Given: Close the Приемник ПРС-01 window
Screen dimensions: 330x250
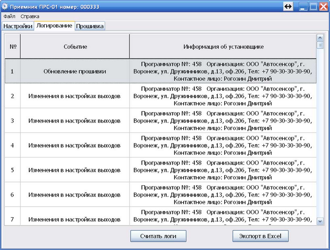Looking at the screenshot, I should coord(324,7).
